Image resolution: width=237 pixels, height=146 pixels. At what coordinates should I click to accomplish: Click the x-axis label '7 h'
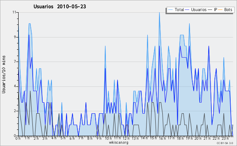point(81,138)
